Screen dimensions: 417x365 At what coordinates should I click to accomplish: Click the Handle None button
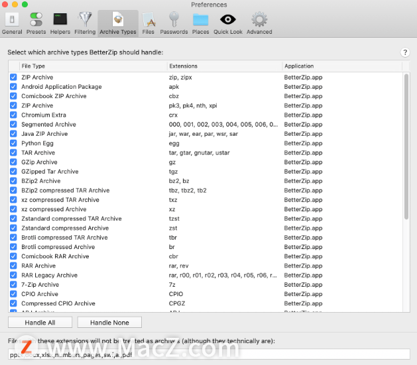coord(109,323)
